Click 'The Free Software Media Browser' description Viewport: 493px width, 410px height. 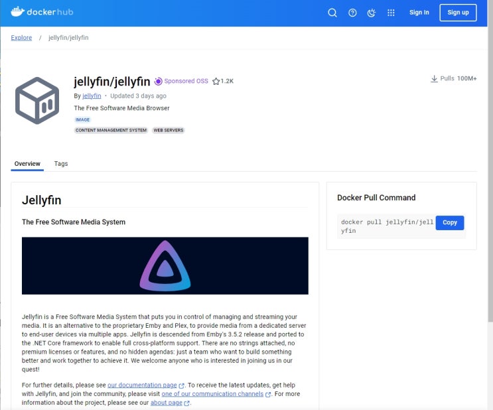click(121, 108)
